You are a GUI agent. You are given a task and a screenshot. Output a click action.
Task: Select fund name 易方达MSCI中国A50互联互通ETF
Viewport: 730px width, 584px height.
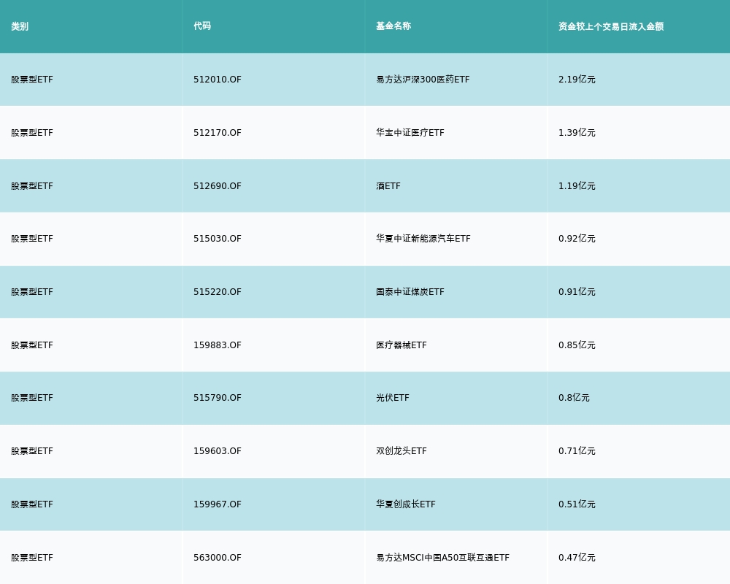click(443, 558)
